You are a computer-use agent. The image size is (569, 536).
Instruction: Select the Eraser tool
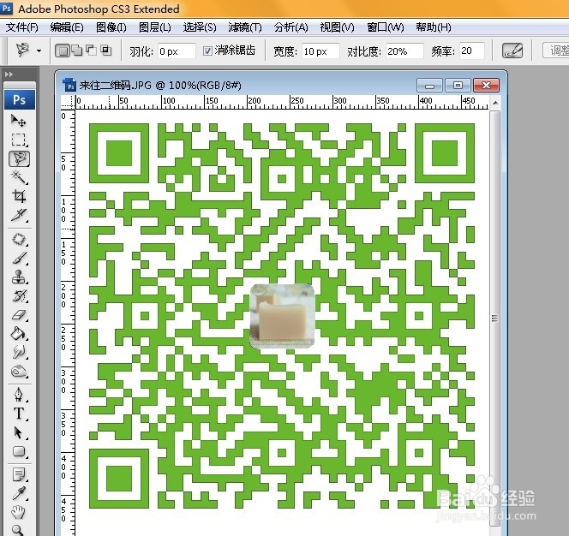(19, 315)
